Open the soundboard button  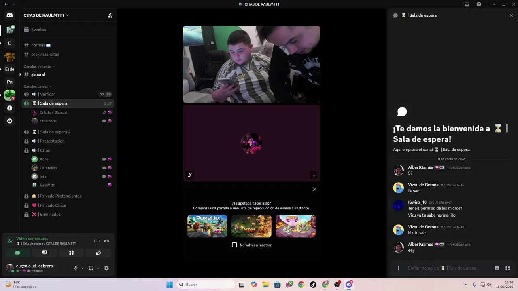pyautogui.click(x=98, y=253)
